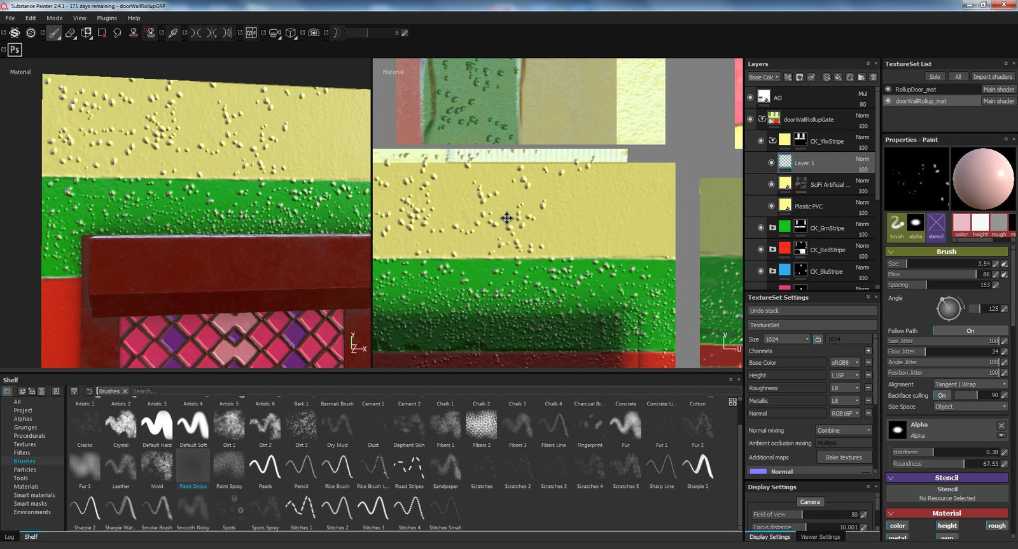This screenshot has width=1018, height=549.
Task: Select the Projection tool
Action: click(87, 33)
